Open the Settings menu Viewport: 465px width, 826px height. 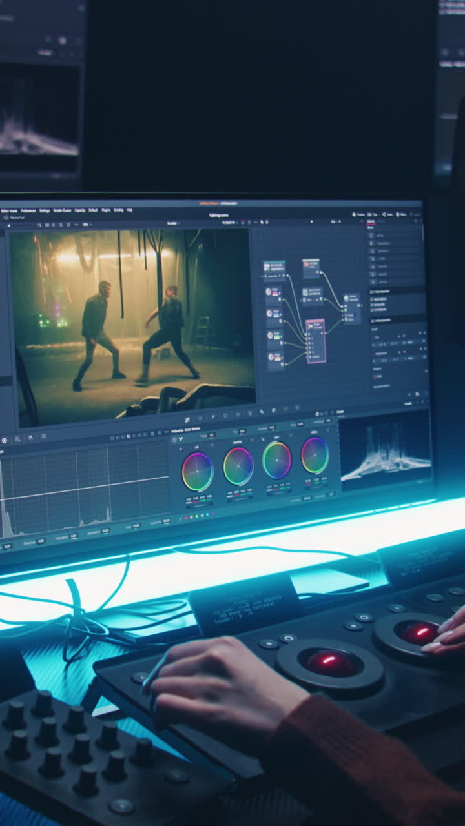[x=45, y=210]
